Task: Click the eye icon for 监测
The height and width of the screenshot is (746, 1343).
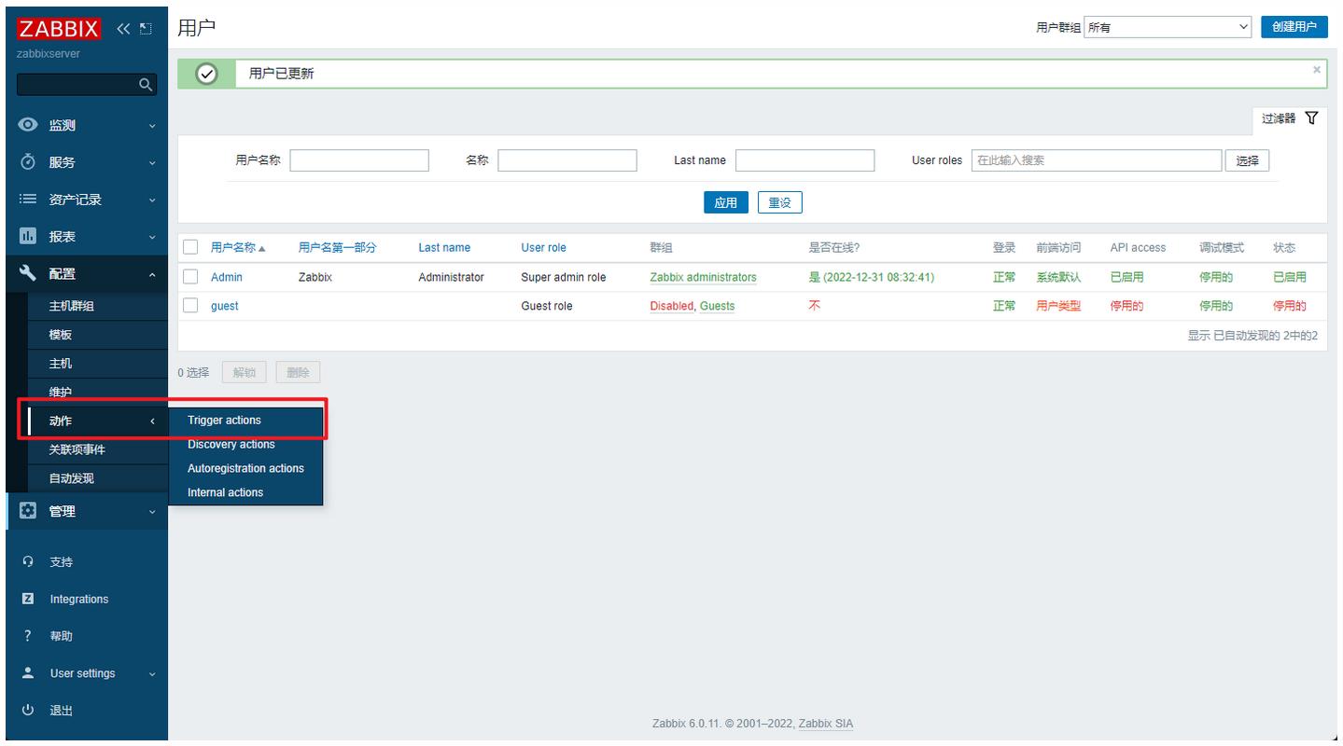Action: [28, 125]
